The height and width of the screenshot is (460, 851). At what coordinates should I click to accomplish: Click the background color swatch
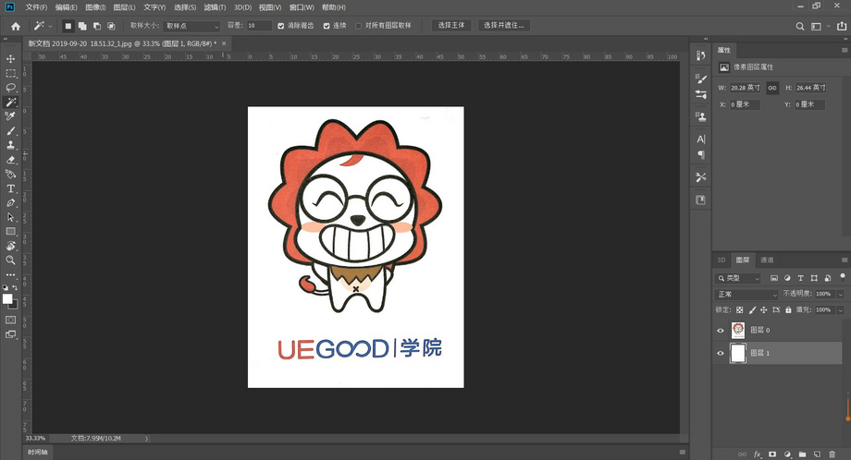(x=14, y=305)
